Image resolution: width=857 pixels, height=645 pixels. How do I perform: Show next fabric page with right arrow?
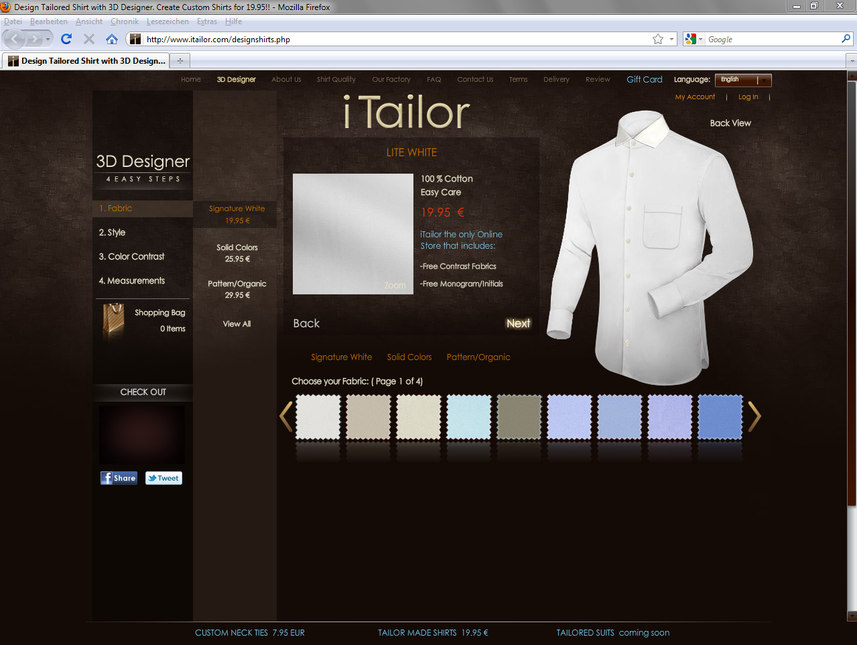[x=754, y=416]
